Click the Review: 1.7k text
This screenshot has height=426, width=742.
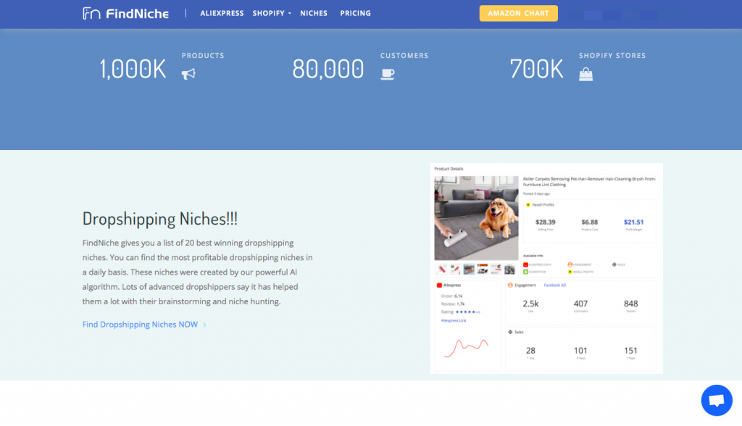click(x=453, y=304)
